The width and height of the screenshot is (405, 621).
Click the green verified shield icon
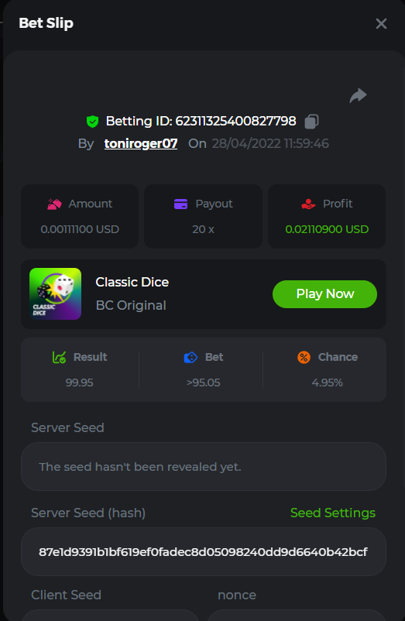point(93,122)
